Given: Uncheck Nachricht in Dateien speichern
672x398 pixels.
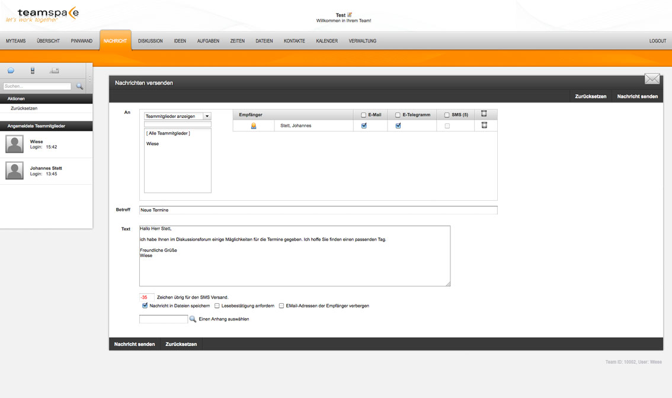Looking at the screenshot, I should tap(145, 306).
